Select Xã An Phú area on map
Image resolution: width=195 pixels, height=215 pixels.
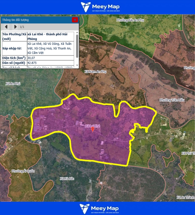tap(13, 83)
